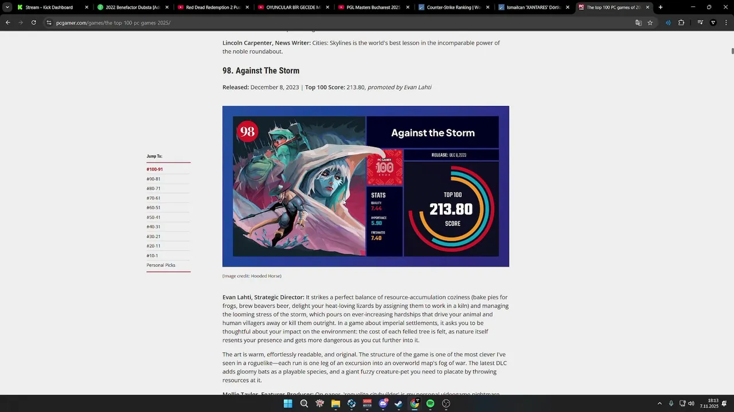
Task: Open network status tray icon
Action: 682,403
